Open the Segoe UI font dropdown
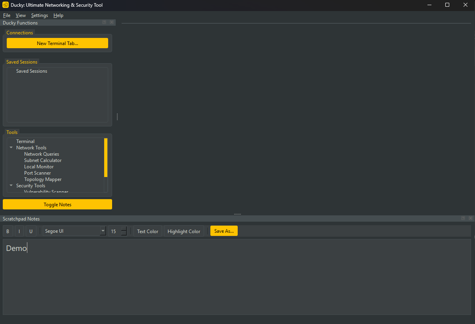The width and height of the screenshot is (475, 324). coord(103,231)
